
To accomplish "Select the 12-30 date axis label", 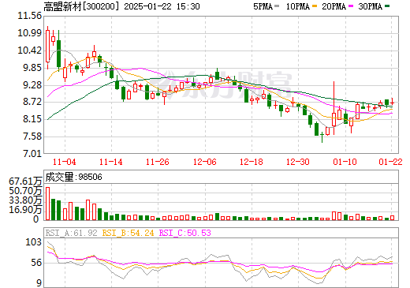I will coord(298,162).
